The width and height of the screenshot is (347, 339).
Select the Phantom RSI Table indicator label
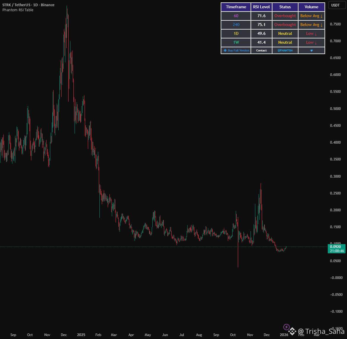(18, 10)
